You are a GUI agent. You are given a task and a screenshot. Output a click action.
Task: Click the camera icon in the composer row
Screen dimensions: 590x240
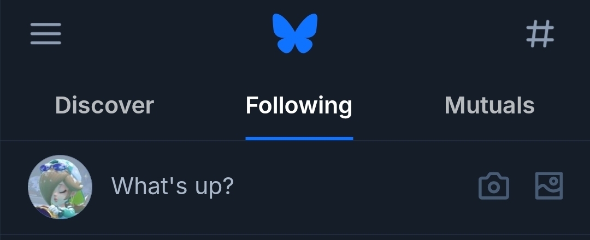[x=494, y=187]
